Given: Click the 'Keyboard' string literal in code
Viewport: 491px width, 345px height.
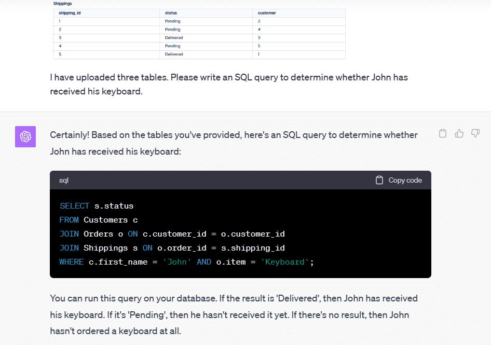Looking at the screenshot, I should coord(284,262).
